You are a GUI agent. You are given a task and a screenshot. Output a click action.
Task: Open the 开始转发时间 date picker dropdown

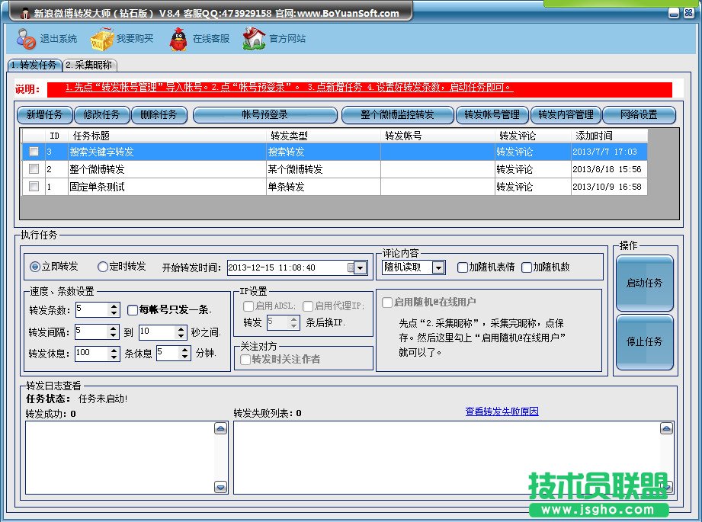360,267
